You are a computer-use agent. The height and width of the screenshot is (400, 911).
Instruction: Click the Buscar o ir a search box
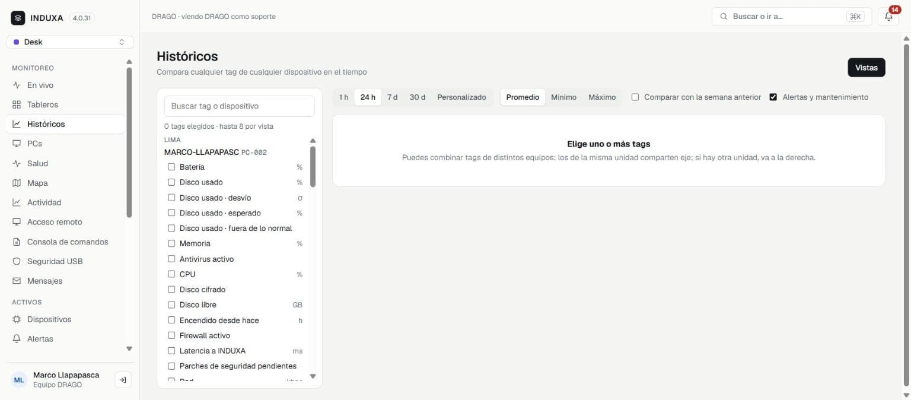[792, 17]
